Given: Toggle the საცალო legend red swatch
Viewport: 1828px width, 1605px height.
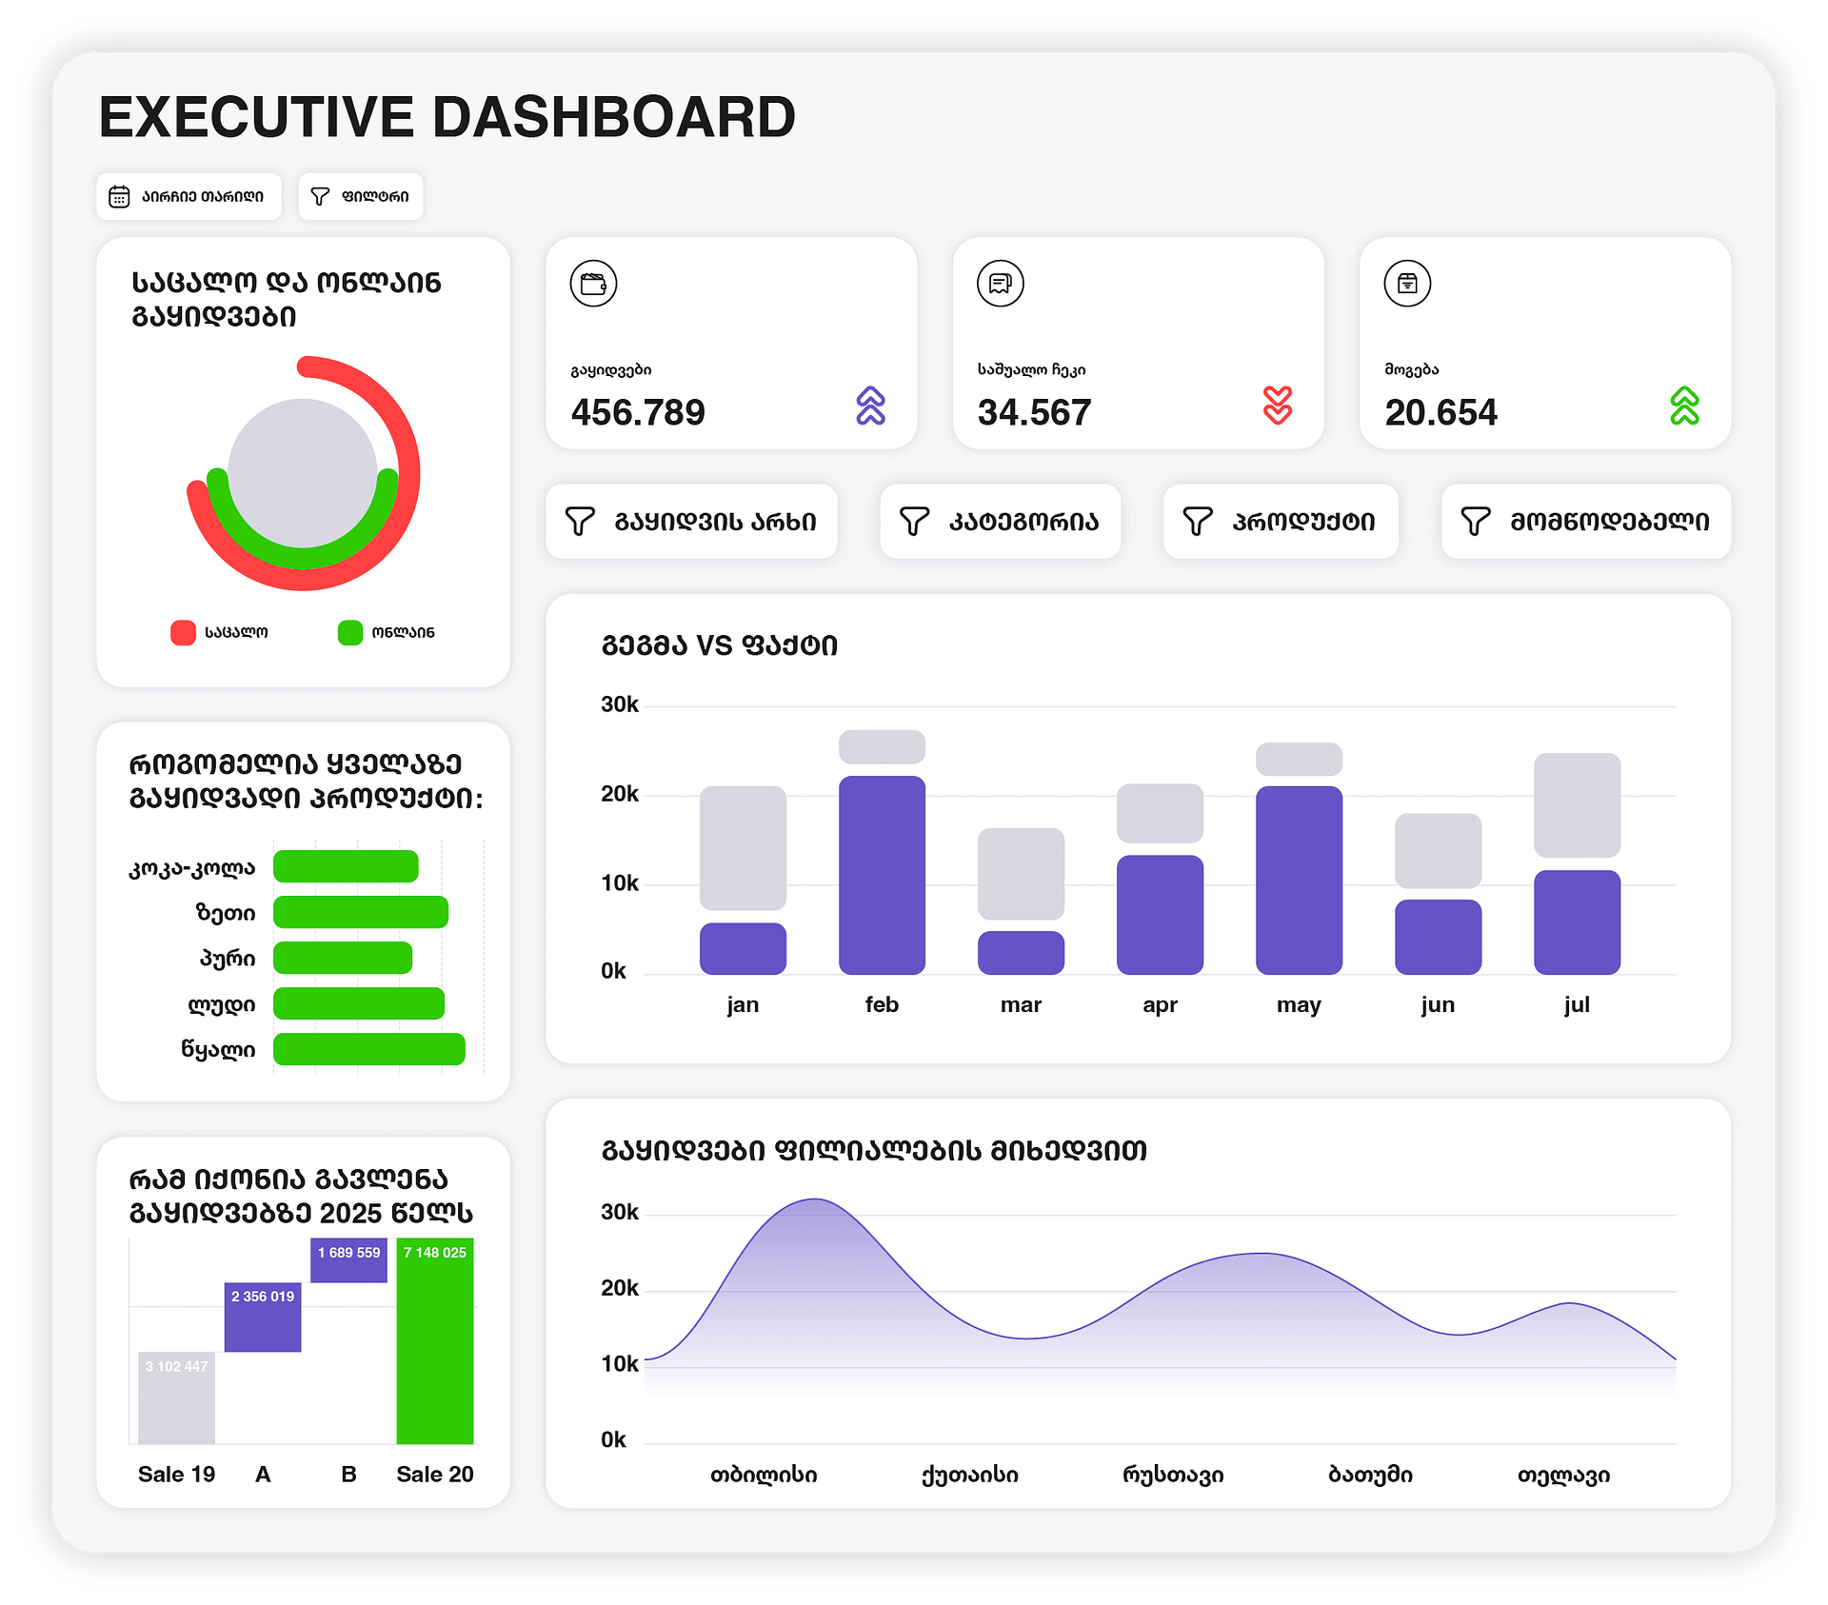Looking at the screenshot, I should (183, 632).
